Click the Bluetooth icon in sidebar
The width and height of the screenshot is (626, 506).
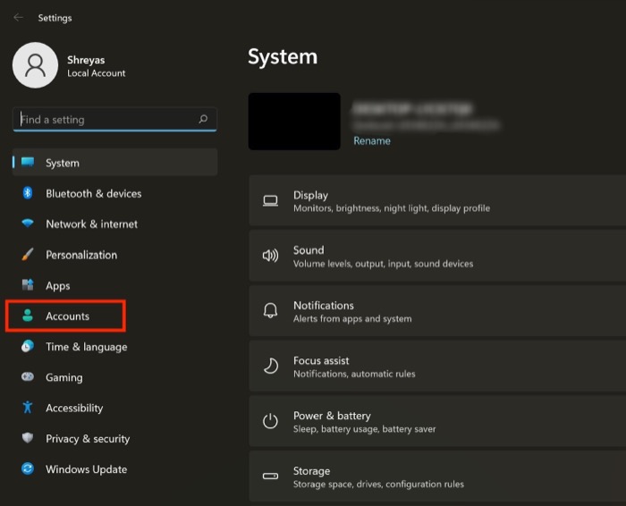tap(28, 193)
